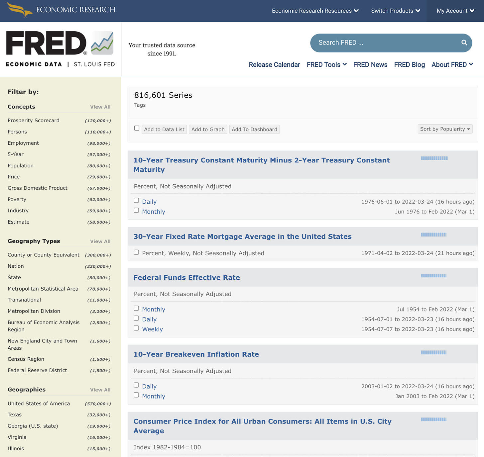Expand the About FRED menu
The width and height of the screenshot is (484, 457).
point(452,64)
